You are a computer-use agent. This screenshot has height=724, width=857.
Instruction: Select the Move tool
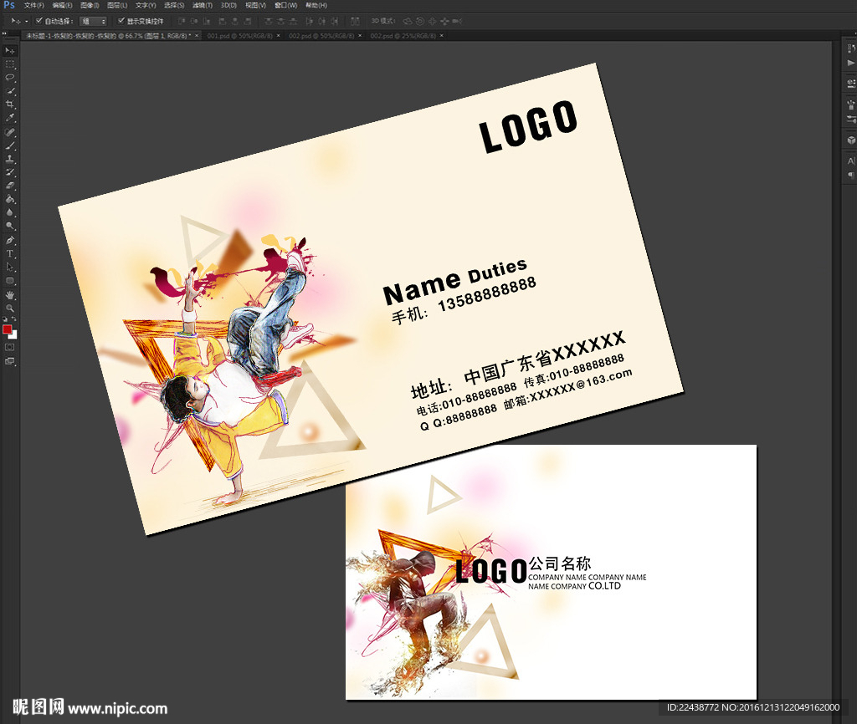10,51
